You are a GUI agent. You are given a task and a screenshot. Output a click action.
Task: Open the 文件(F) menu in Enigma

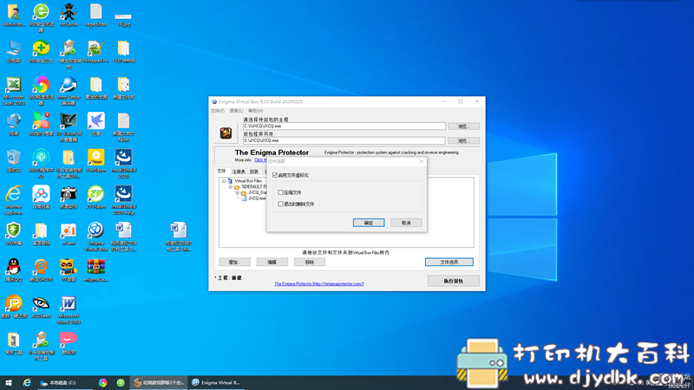click(218, 111)
